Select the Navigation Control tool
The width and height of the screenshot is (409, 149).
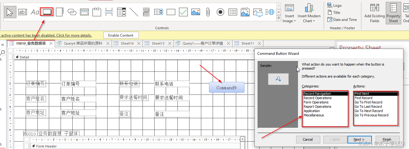tap(84, 12)
